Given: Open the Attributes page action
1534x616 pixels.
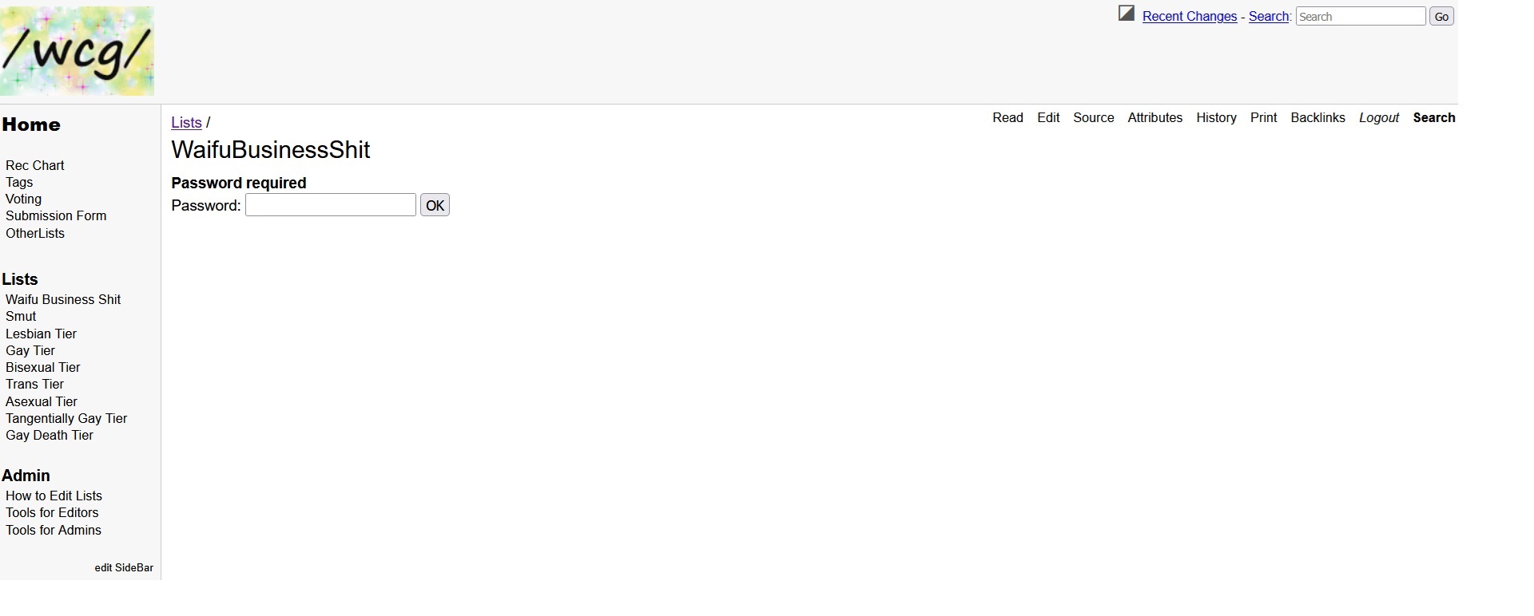Looking at the screenshot, I should tap(1155, 118).
